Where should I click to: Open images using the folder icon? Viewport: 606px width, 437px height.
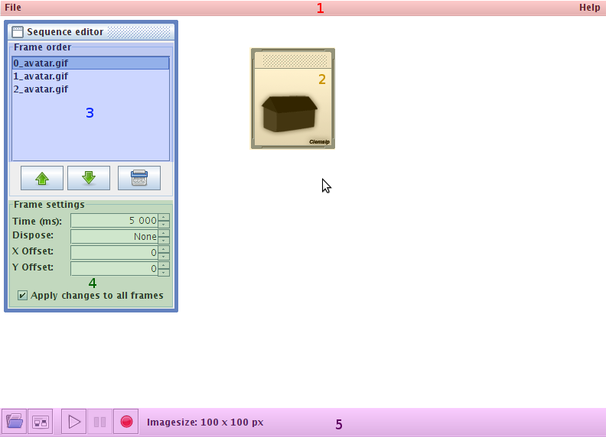coord(15,422)
